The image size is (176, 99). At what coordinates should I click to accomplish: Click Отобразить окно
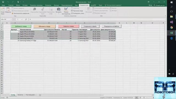tap(78, 13)
